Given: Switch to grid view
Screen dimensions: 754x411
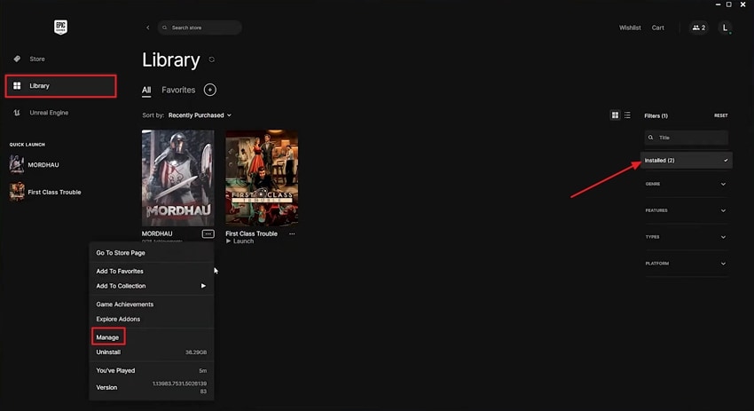Looking at the screenshot, I should click(x=615, y=115).
